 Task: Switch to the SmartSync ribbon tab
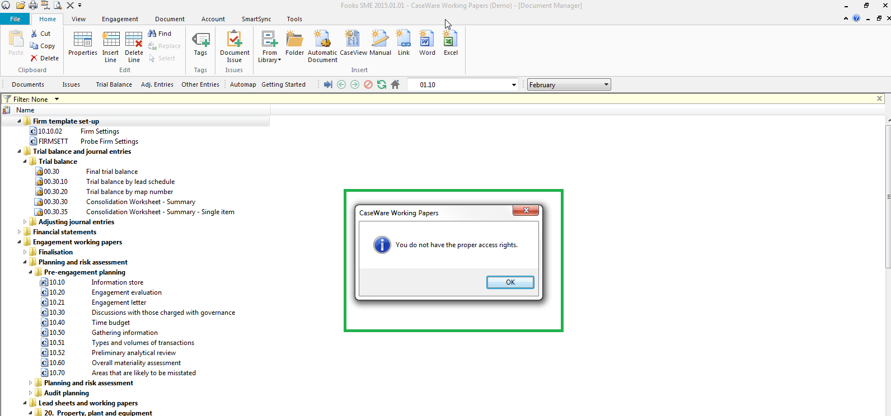[256, 19]
